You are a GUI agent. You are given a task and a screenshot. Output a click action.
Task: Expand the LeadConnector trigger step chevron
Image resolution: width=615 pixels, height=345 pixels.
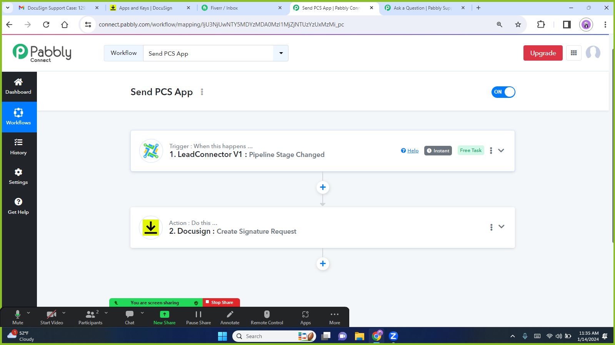[x=501, y=150]
